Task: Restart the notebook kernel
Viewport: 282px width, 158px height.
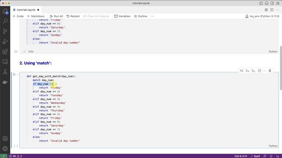Action: pyautogui.click(x=73, y=16)
